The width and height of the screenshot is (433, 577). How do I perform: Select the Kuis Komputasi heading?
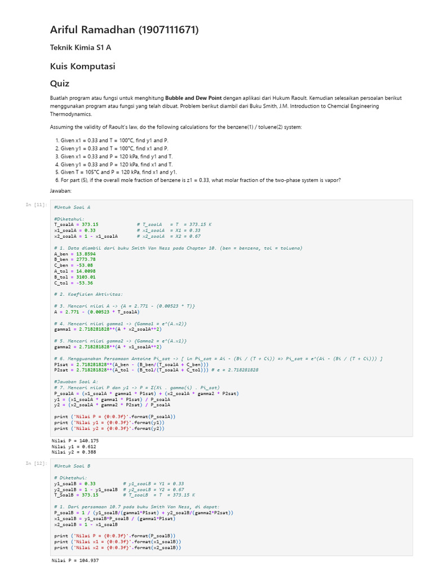(x=82, y=66)
